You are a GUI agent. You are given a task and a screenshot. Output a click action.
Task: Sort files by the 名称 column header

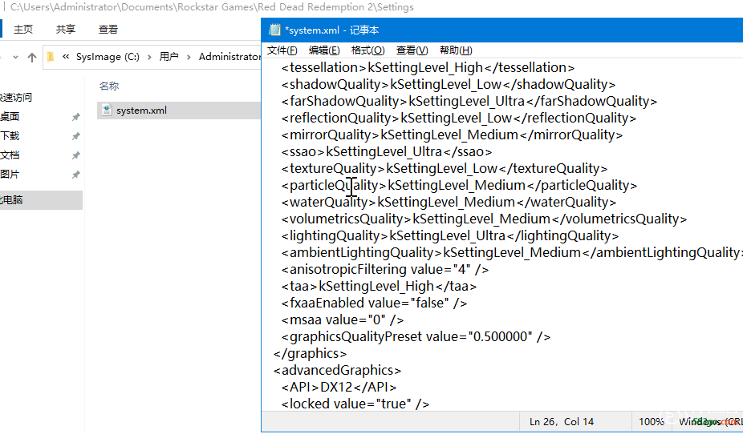pyautogui.click(x=109, y=86)
